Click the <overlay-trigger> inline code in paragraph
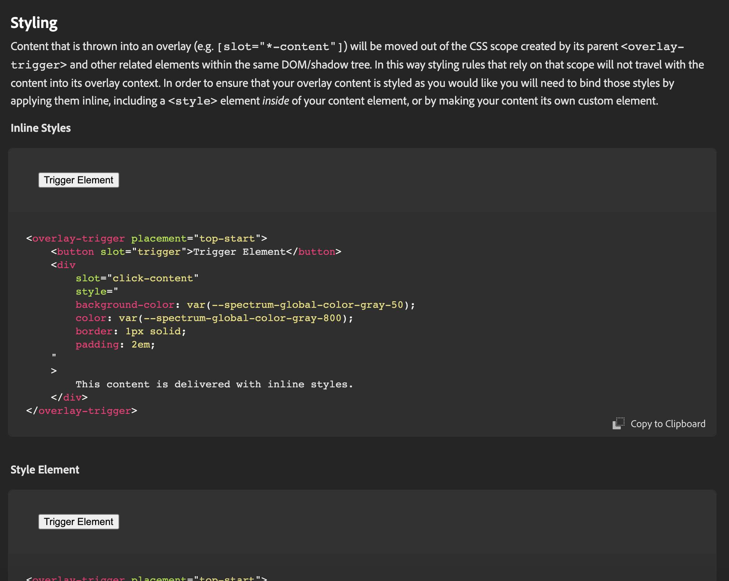This screenshot has height=581, width=729. tap(652, 47)
